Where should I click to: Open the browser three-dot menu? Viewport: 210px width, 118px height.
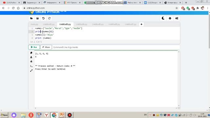coord(208,8)
